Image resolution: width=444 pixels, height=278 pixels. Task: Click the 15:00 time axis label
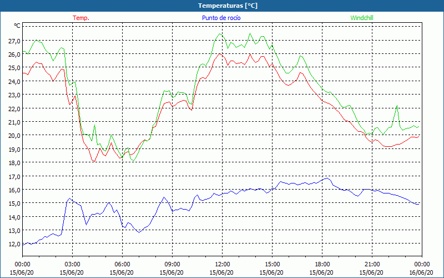pyautogui.click(x=272, y=265)
